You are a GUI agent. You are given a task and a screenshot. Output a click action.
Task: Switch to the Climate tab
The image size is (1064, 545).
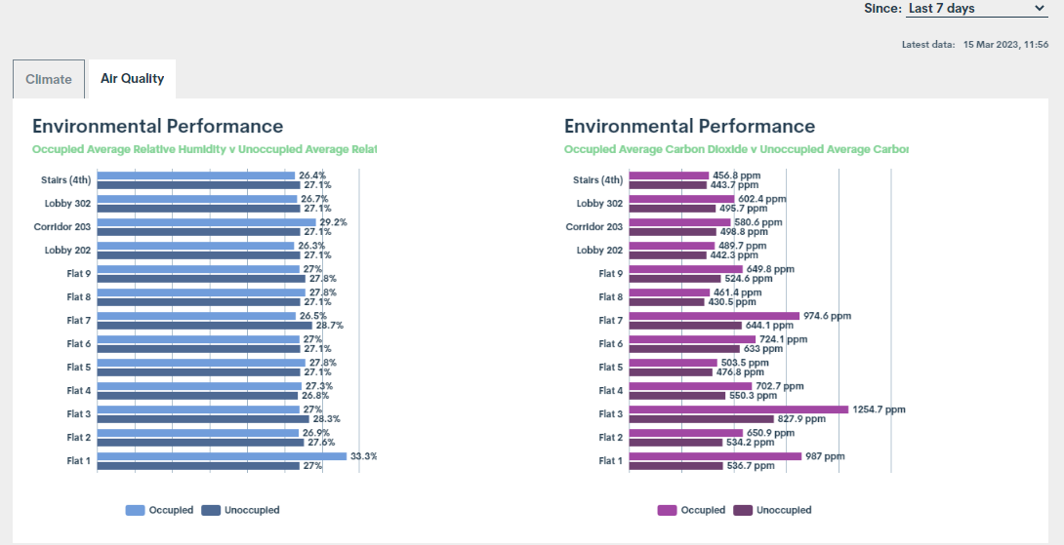(49, 79)
